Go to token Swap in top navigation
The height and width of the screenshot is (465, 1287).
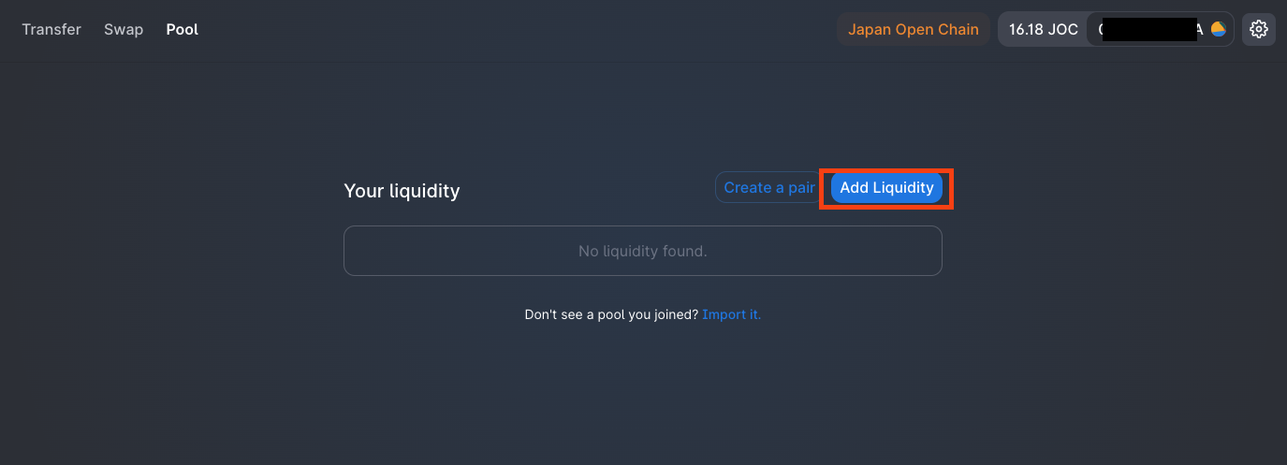point(124,29)
